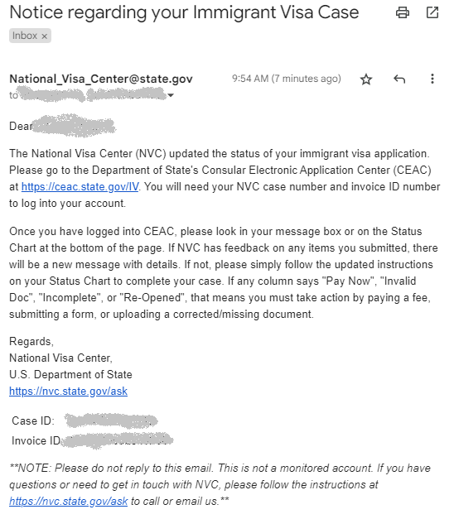Click the Inbox label chip

[25, 36]
